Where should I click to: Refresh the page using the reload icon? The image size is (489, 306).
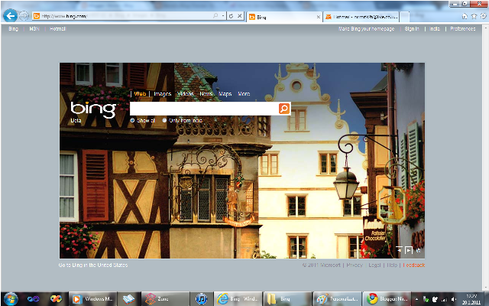231,15
